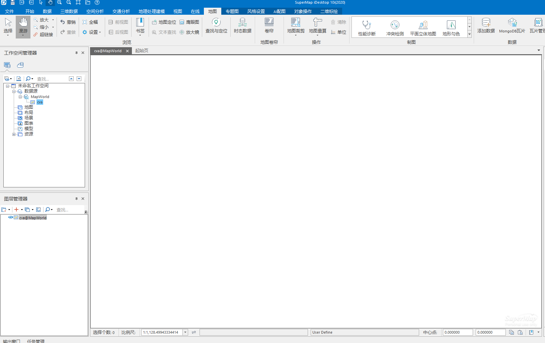Select the 选择 arrow tool
Image resolution: width=545 pixels, height=343 pixels.
click(x=8, y=27)
